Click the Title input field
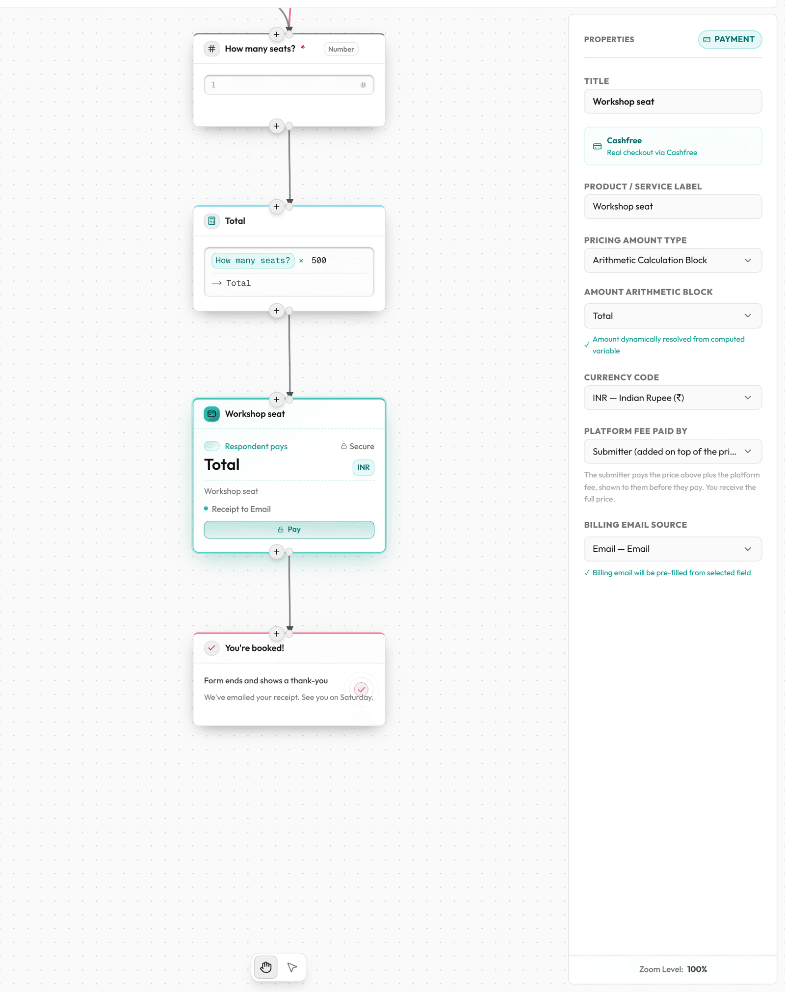 coord(673,102)
